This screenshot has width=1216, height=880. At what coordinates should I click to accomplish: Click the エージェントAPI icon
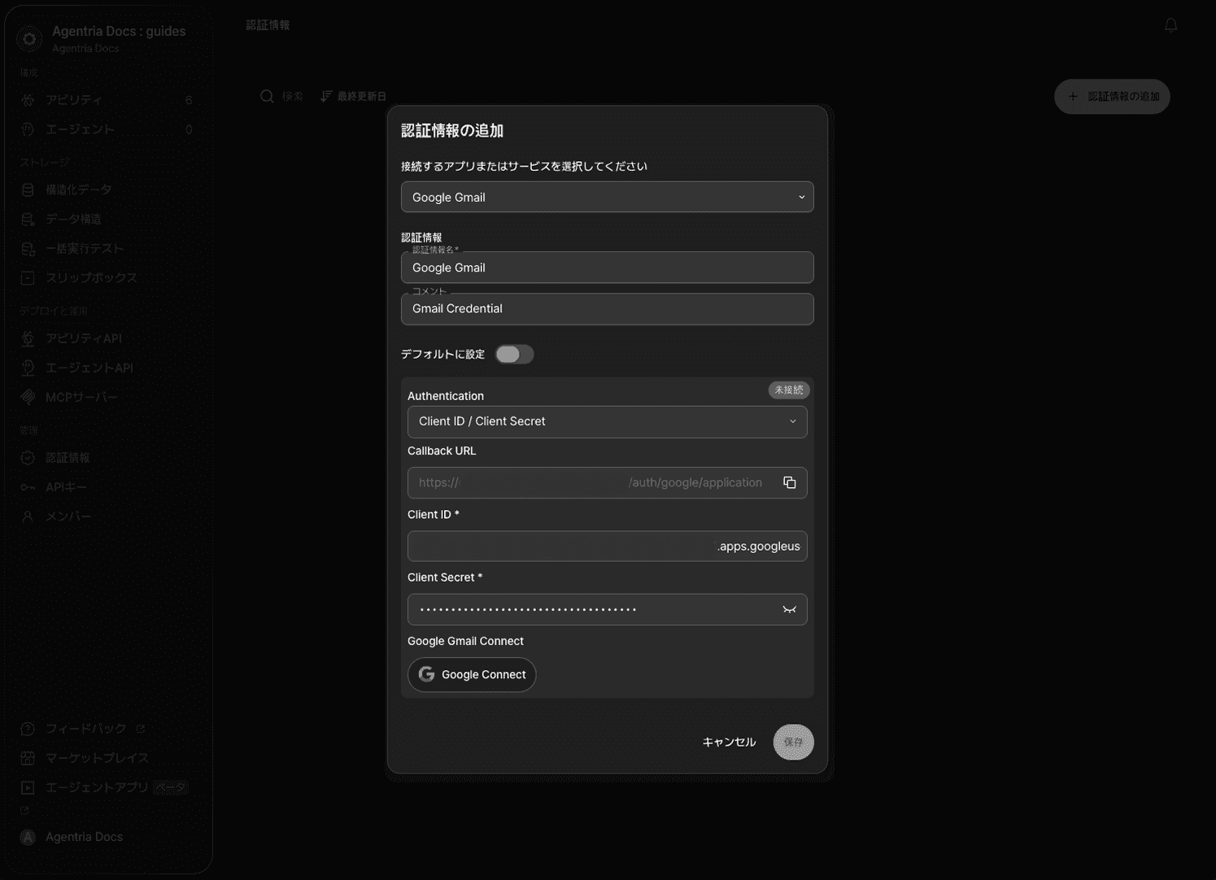(28, 368)
